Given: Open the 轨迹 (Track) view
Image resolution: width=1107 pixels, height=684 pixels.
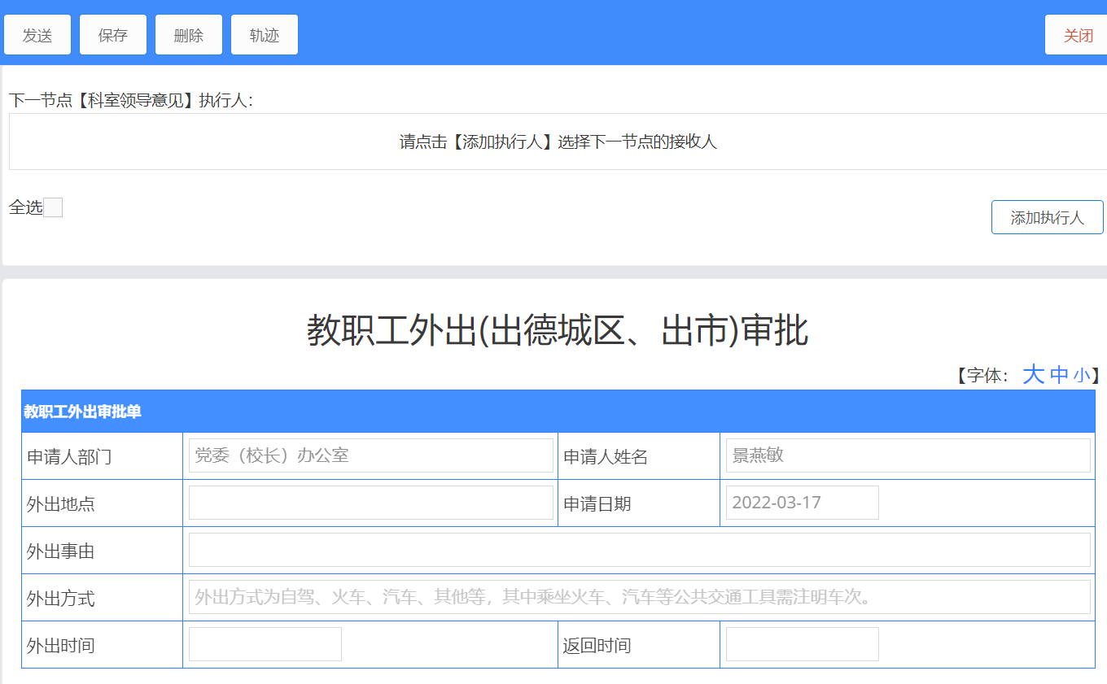Looking at the screenshot, I should point(265,35).
